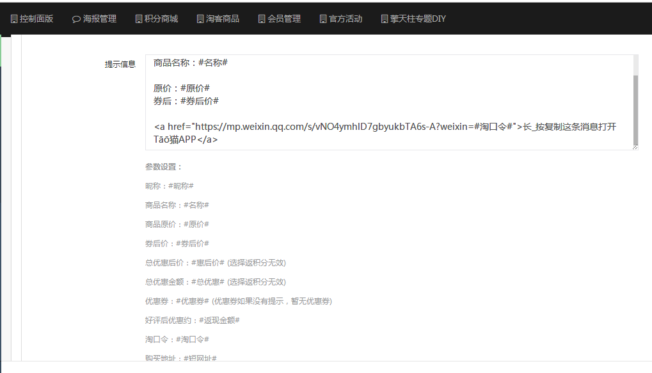Select the 官方活动 menu entry

(x=346, y=19)
